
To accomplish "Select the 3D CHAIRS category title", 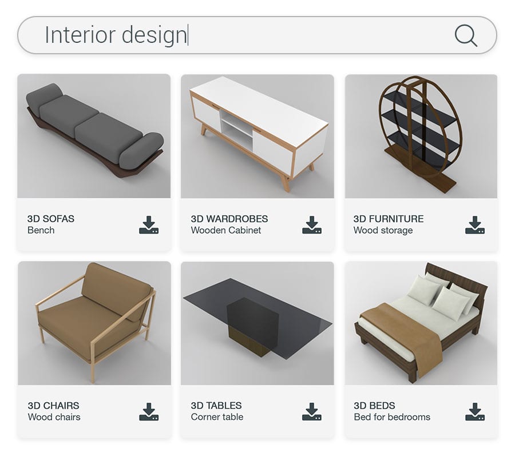I will coord(53,406).
